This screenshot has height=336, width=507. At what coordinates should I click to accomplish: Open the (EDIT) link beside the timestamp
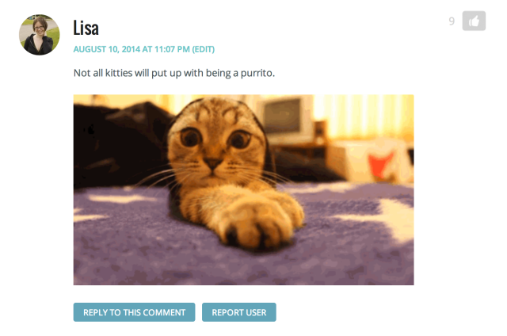[204, 49]
